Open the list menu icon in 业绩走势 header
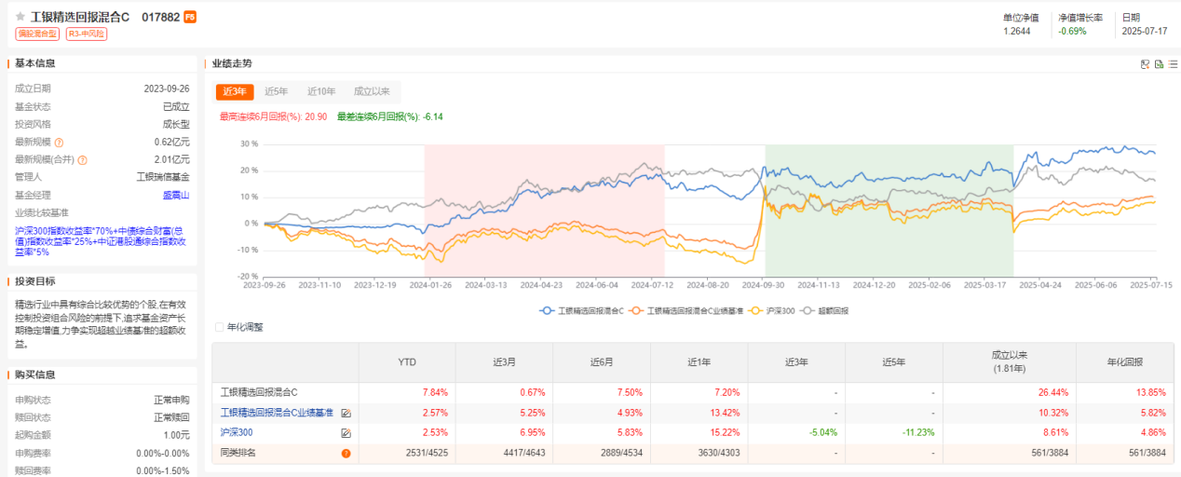Image resolution: width=1181 pixels, height=477 pixels. (1173, 64)
